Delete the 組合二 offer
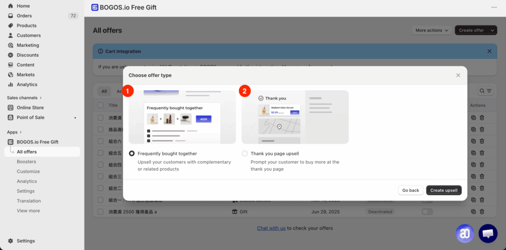Viewport: 506px width, 250px height. [x=482, y=188]
